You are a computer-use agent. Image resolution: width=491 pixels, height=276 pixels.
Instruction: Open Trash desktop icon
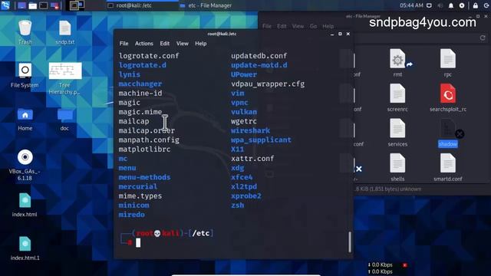coord(25,31)
